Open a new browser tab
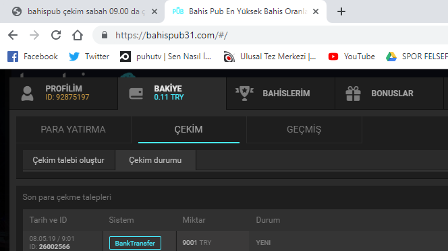448x251 pixels. (341, 11)
